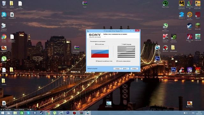Open the uTorrent desktop shortcut
Screen dimensions: 204x115
click(4, 60)
